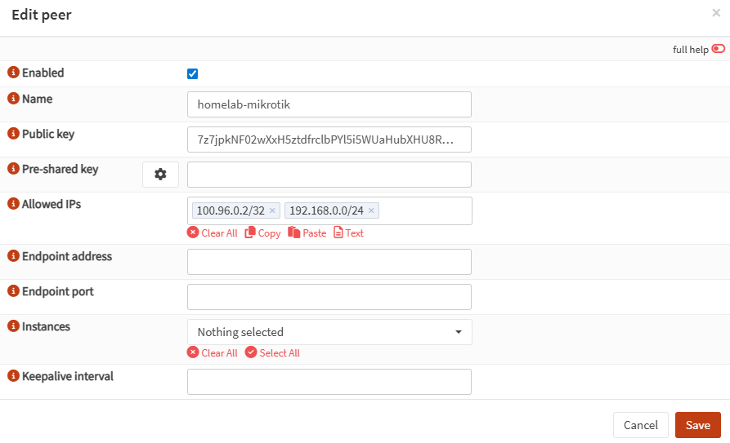Copy the Allowed IPs list

click(x=262, y=233)
